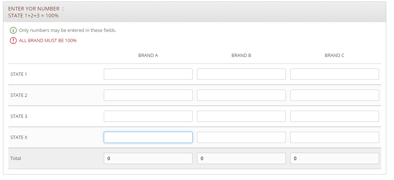This screenshot has height=180, width=394.
Task: Click the green info icon
Action: click(x=13, y=30)
